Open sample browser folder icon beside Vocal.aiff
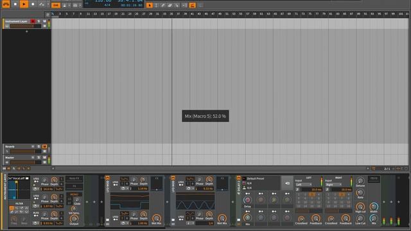 (27, 178)
